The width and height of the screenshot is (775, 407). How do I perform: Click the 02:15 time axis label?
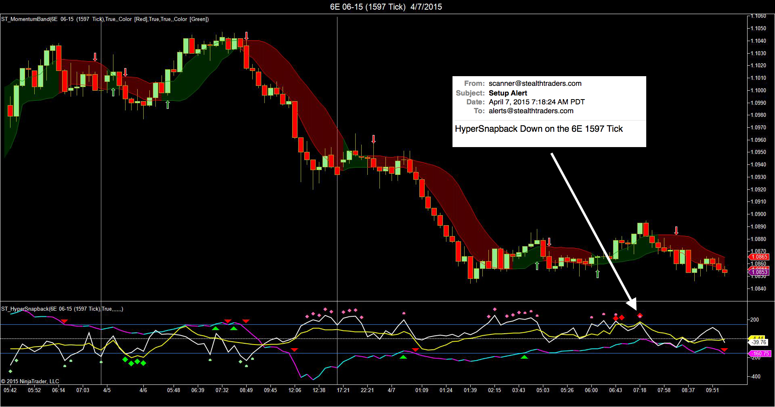[x=494, y=390]
